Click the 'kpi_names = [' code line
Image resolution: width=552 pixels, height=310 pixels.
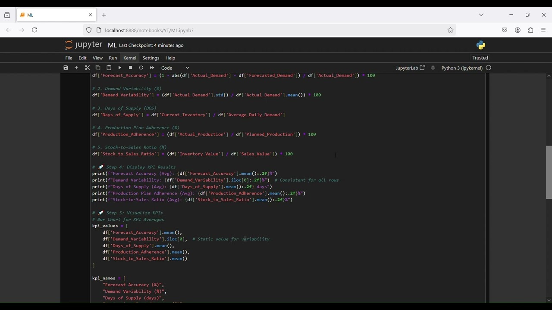pos(109,279)
